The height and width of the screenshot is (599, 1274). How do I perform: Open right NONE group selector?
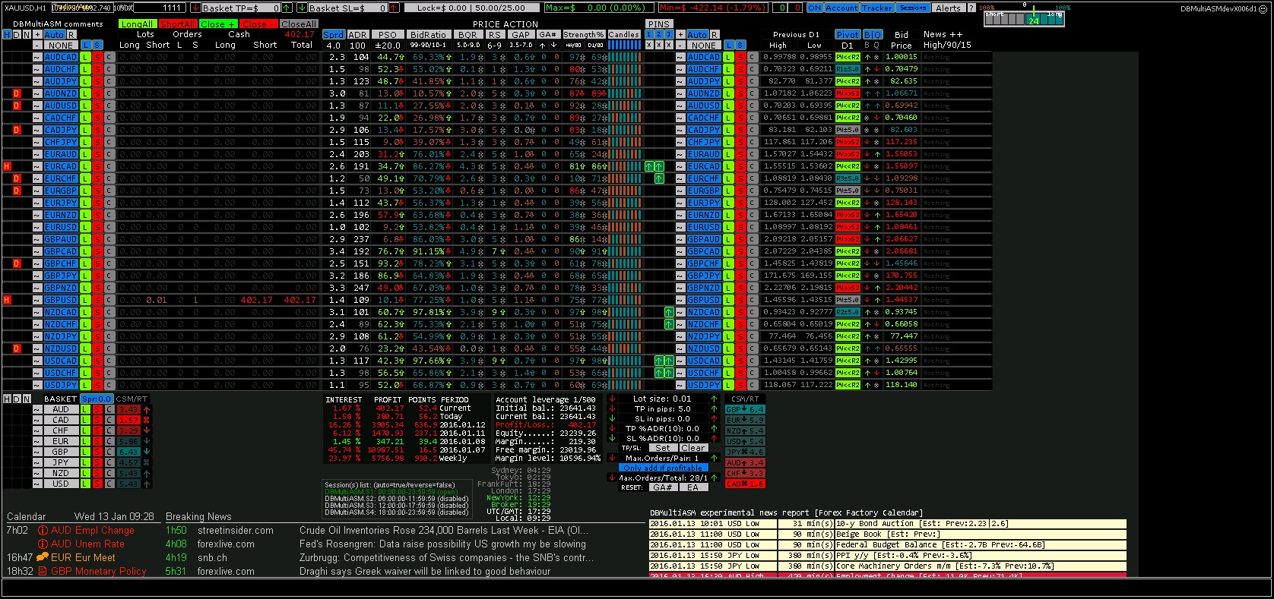pos(704,45)
